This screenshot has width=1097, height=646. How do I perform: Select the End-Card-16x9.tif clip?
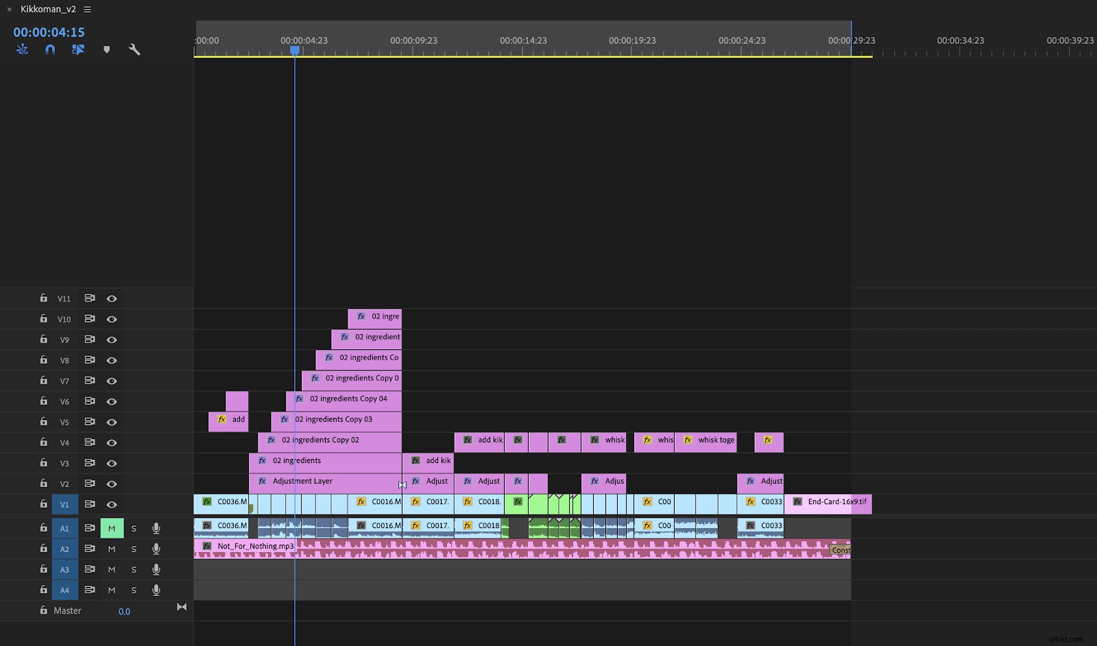828,503
